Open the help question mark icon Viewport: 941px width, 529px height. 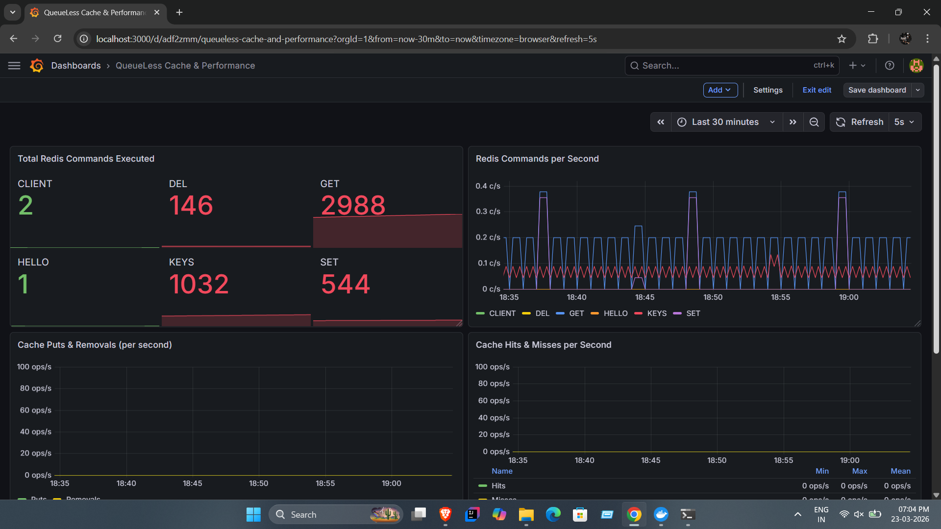click(890, 66)
